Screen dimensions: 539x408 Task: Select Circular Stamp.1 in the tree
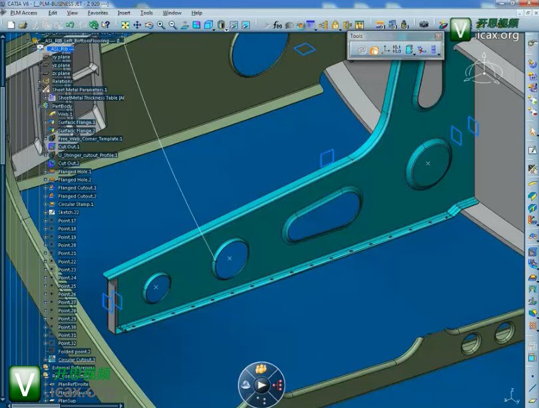(75, 205)
